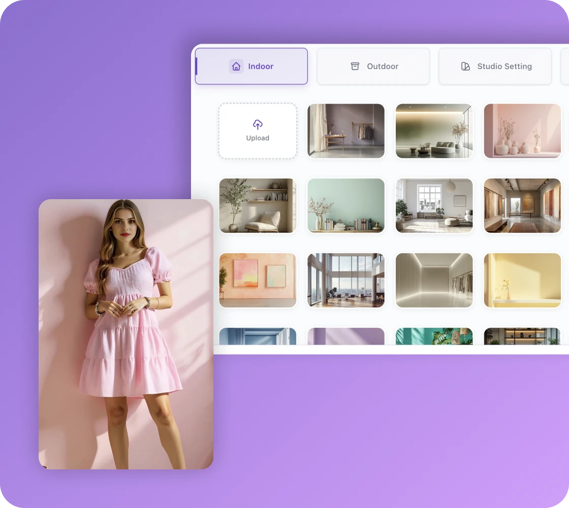Pick the pink wall with vases background

point(523,131)
